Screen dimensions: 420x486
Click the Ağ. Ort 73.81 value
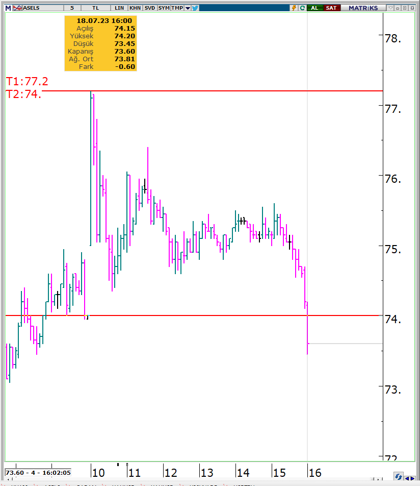(x=125, y=59)
